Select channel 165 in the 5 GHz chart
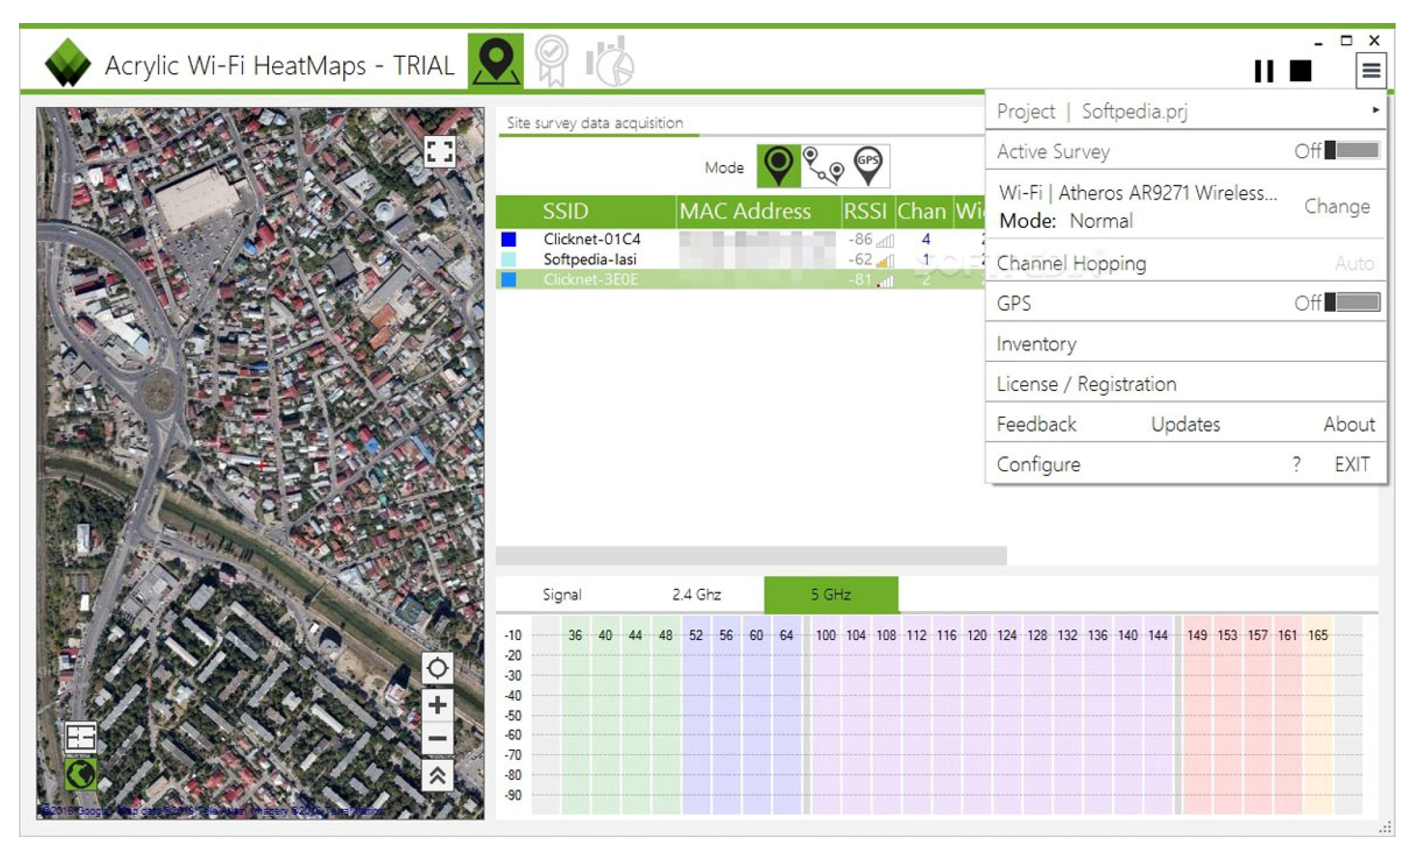This screenshot has width=1418, height=858. point(1317,635)
